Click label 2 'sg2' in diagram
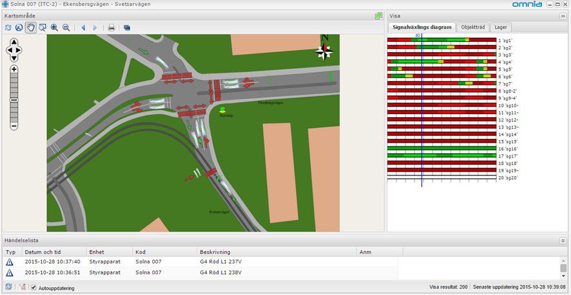The image size is (571, 295). point(505,48)
